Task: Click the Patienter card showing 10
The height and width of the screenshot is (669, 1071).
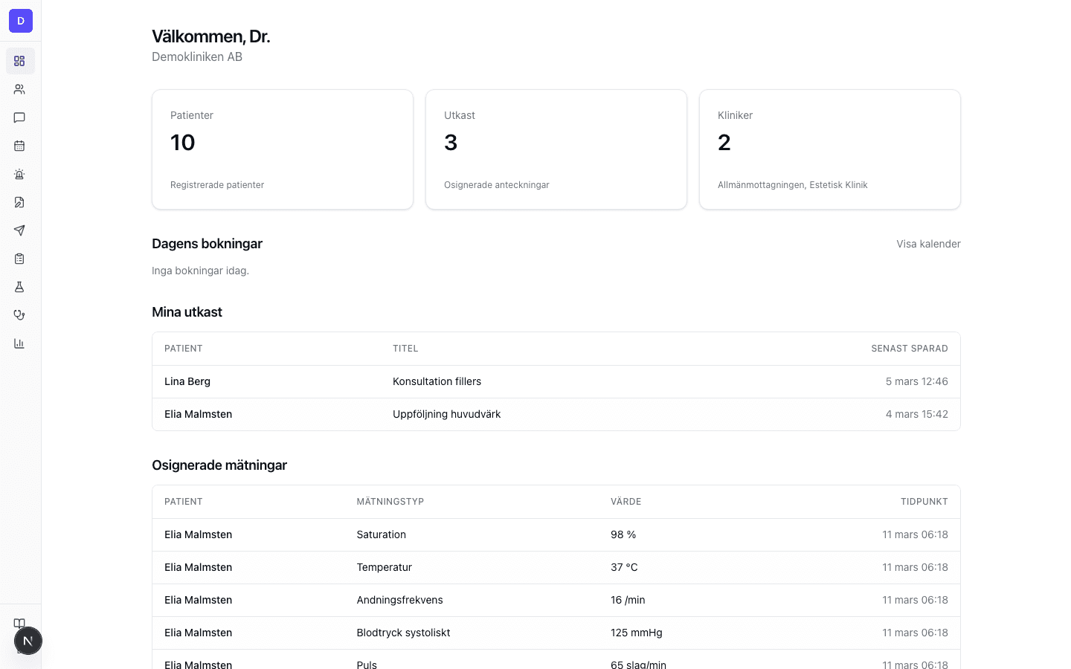Action: 283,149
